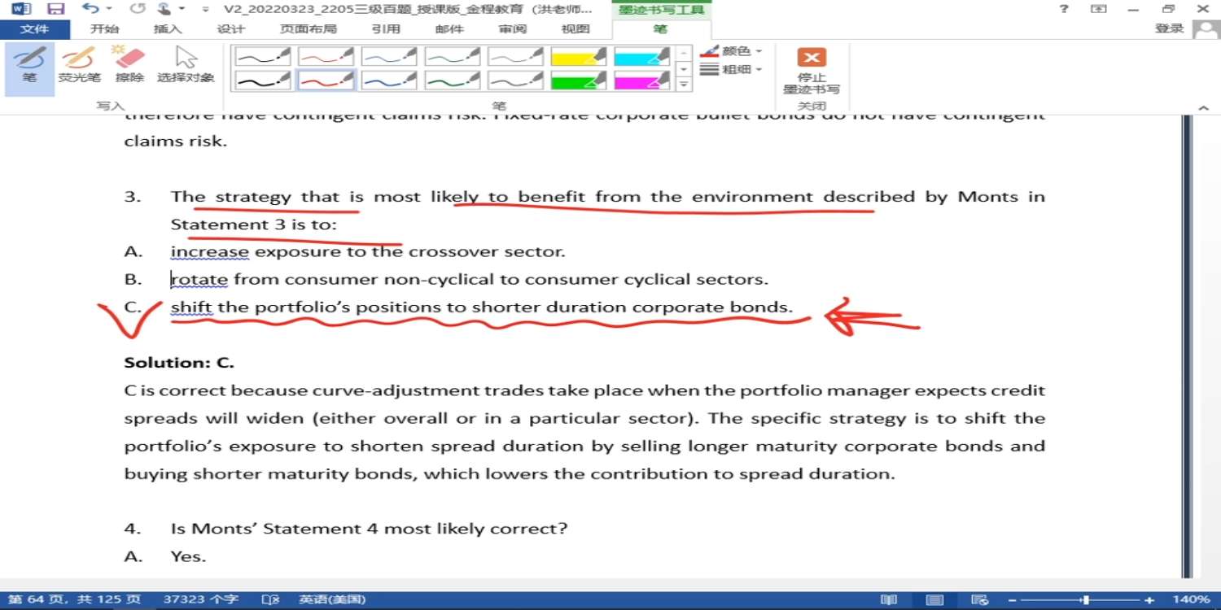This screenshot has height=610, width=1221.
Task: Click the word "rotate" in option B
Action: point(199,280)
